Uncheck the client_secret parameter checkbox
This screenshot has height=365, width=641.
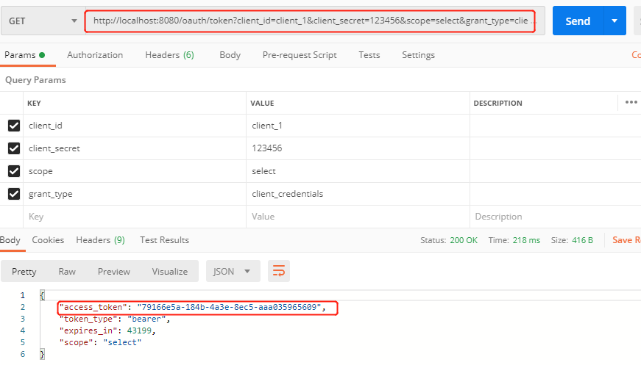click(x=14, y=148)
